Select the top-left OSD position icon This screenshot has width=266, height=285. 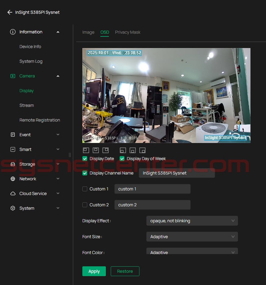pyautogui.click(x=86, y=150)
